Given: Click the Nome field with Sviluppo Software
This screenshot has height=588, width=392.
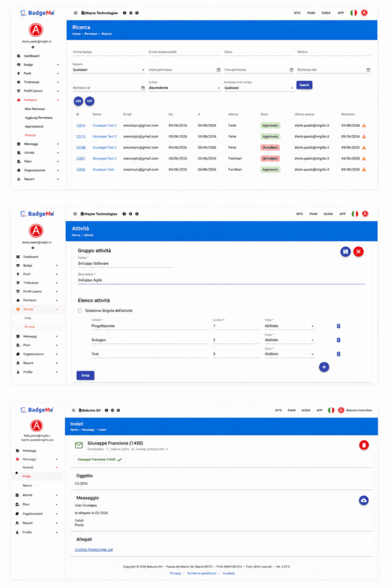Looking at the screenshot, I should 126,264.
